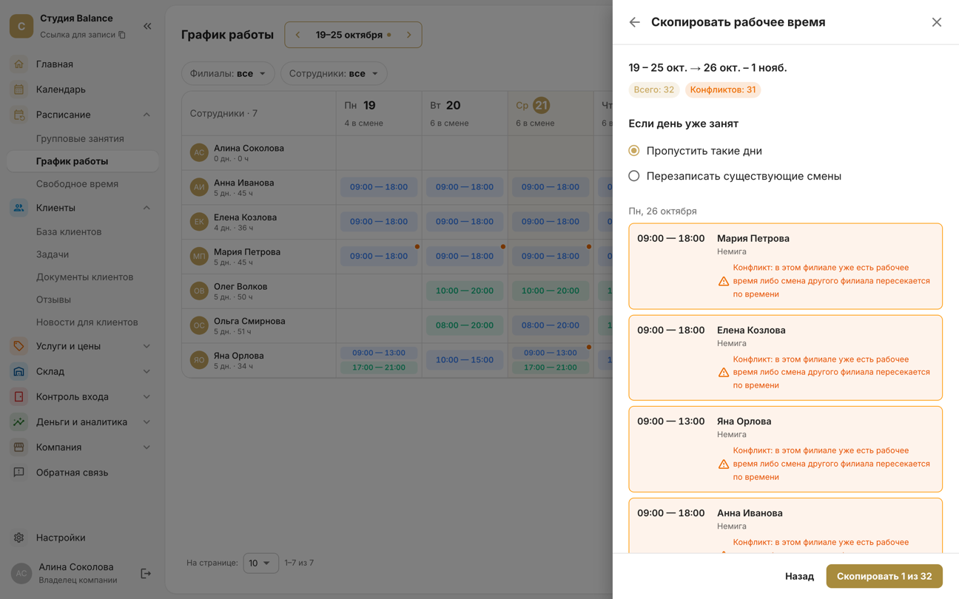
Task: Click the Деньги и аналитика chart icon
Action: coord(19,422)
